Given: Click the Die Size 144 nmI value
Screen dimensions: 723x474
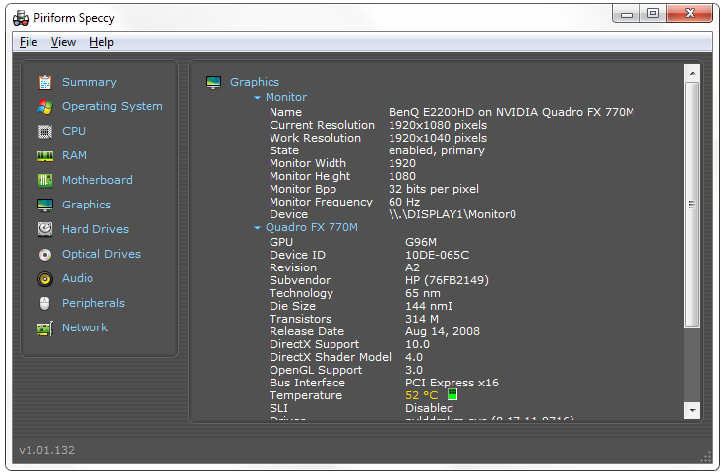Looking at the screenshot, I should point(429,306).
